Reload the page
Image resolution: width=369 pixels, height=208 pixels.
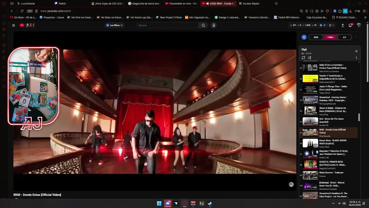[22, 11]
